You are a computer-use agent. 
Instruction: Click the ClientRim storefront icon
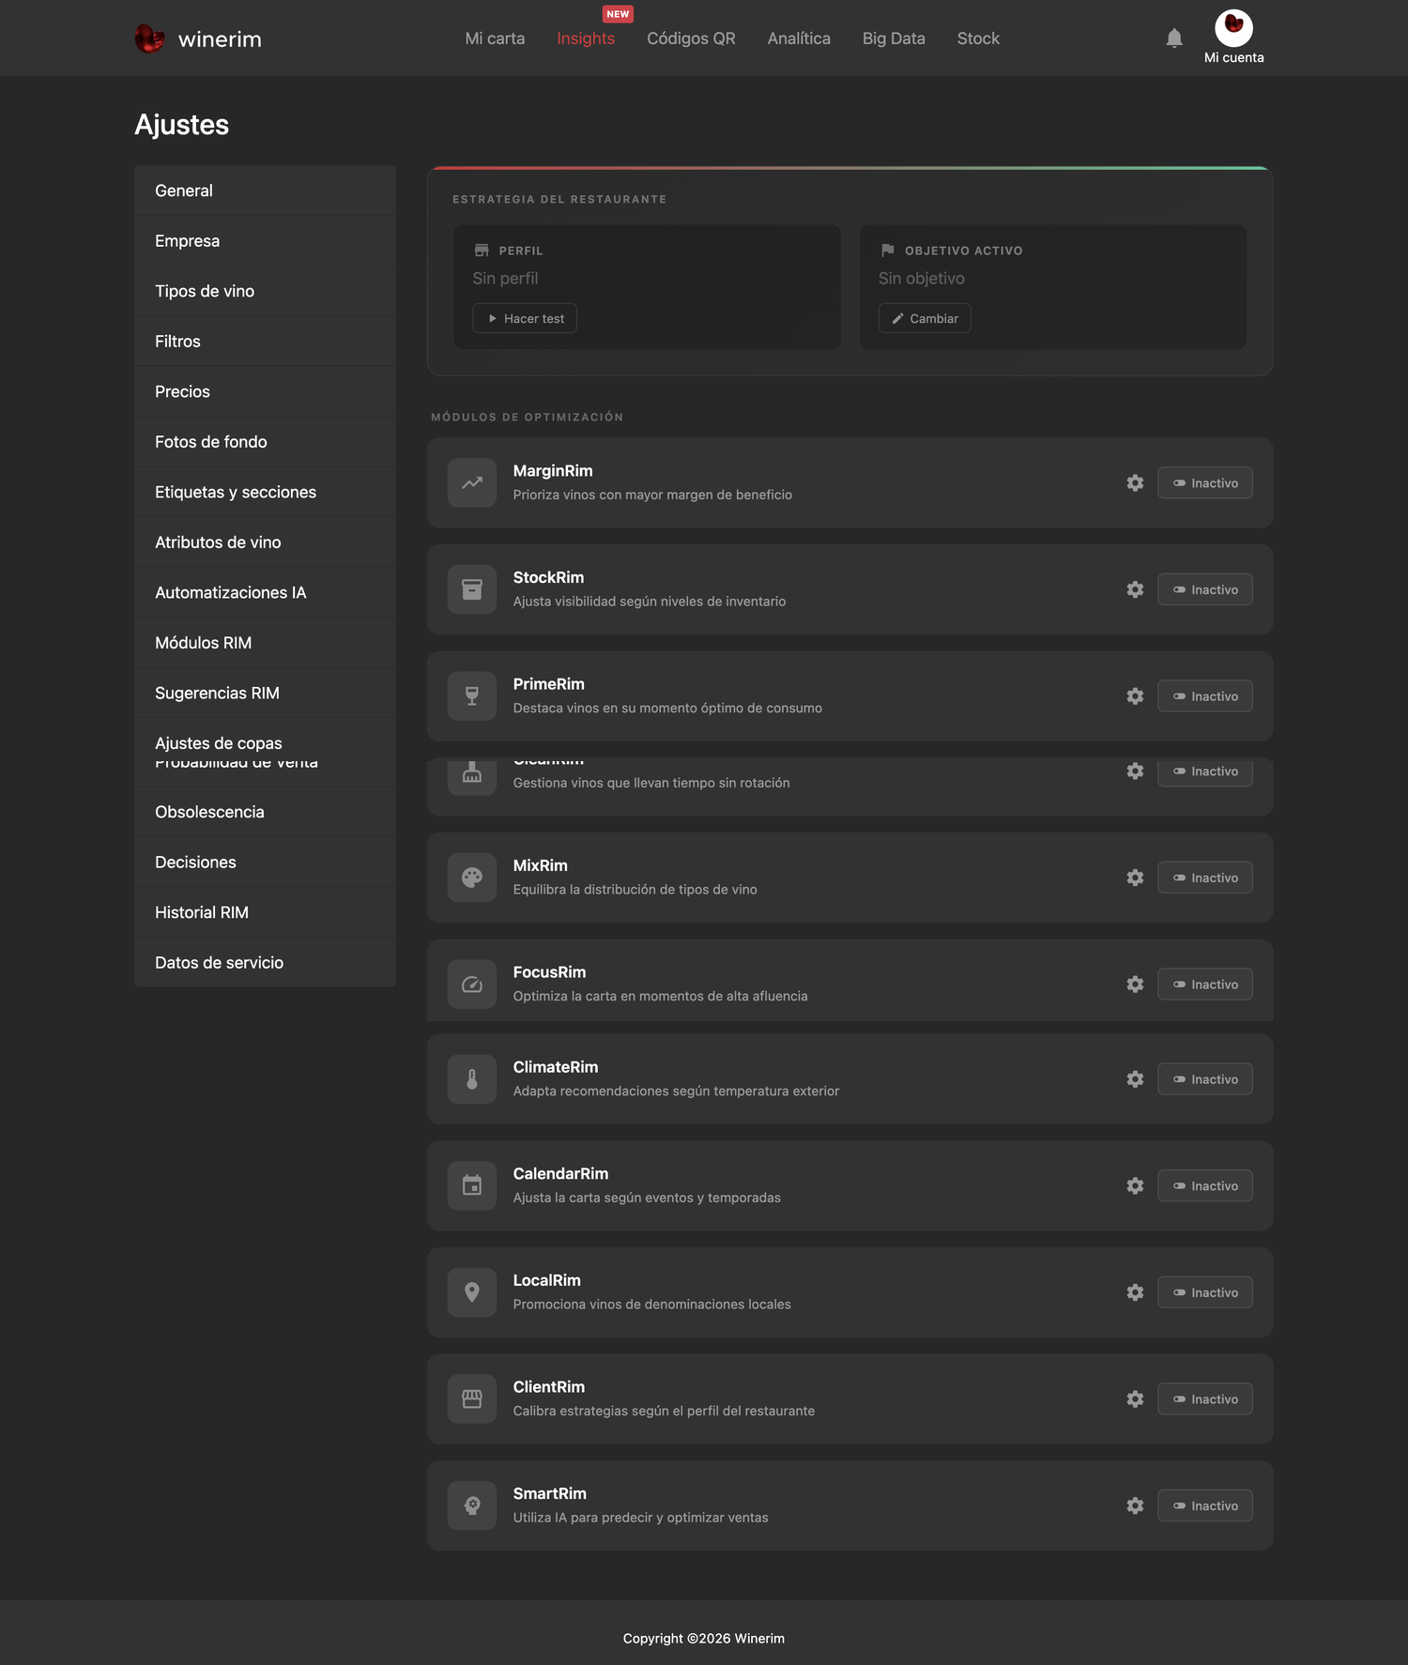(472, 1399)
